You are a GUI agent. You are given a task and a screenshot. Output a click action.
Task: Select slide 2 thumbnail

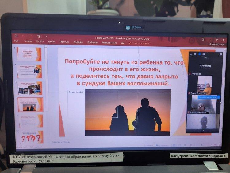coord(30,71)
